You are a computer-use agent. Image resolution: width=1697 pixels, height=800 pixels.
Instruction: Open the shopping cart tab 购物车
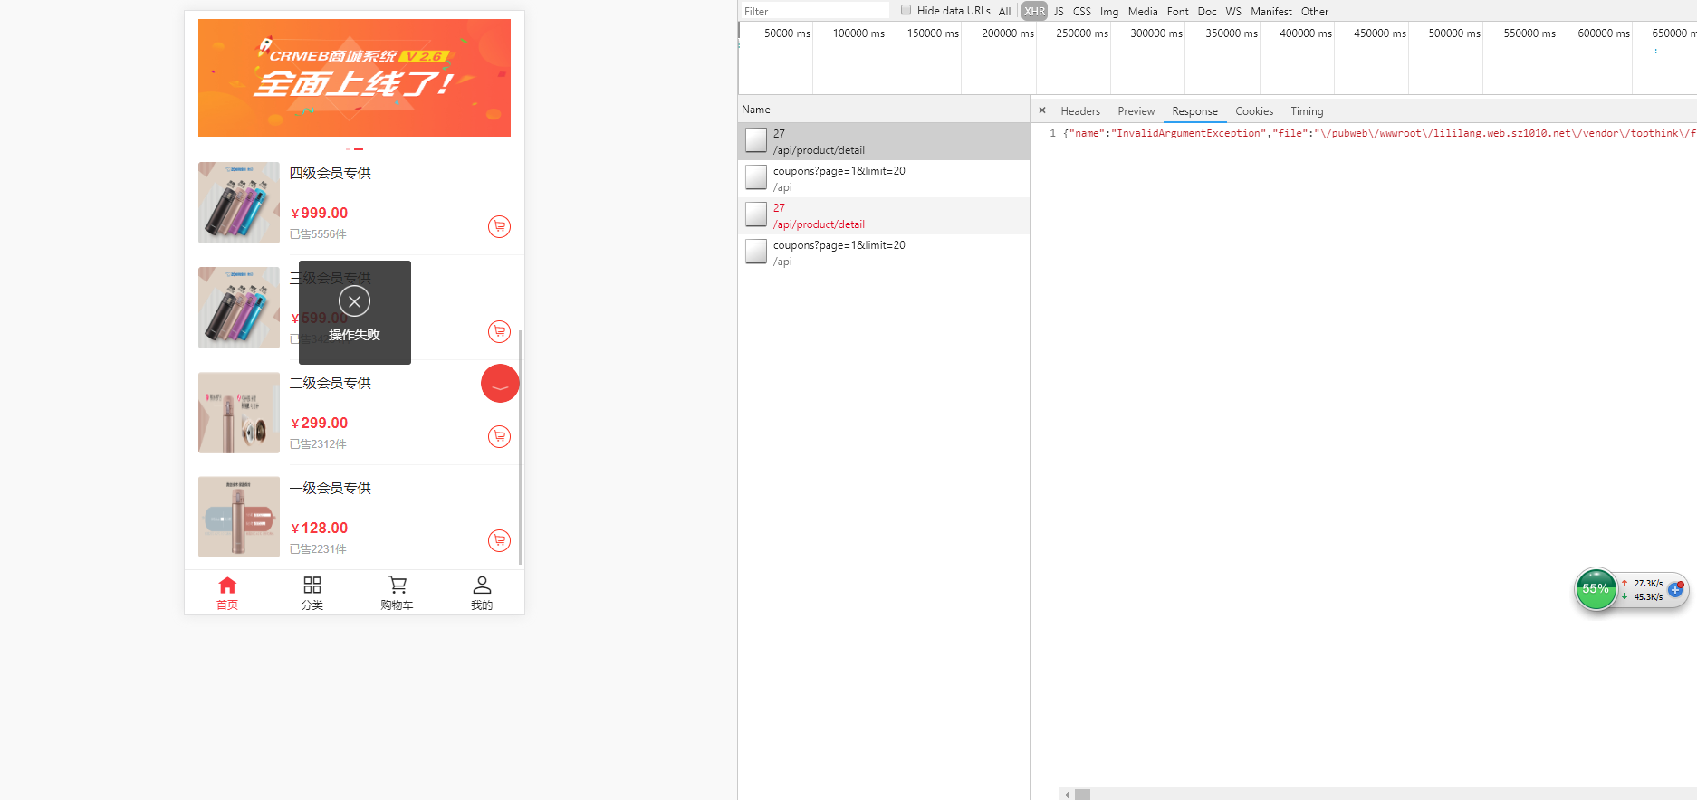(397, 593)
